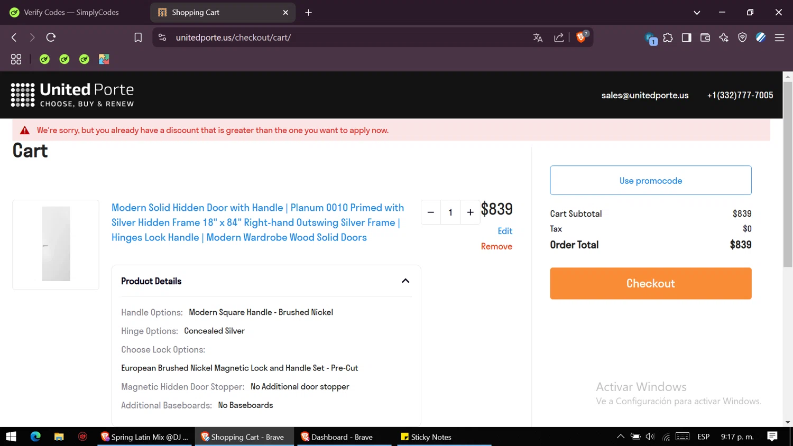Open the volume control in tray

pos(650,436)
